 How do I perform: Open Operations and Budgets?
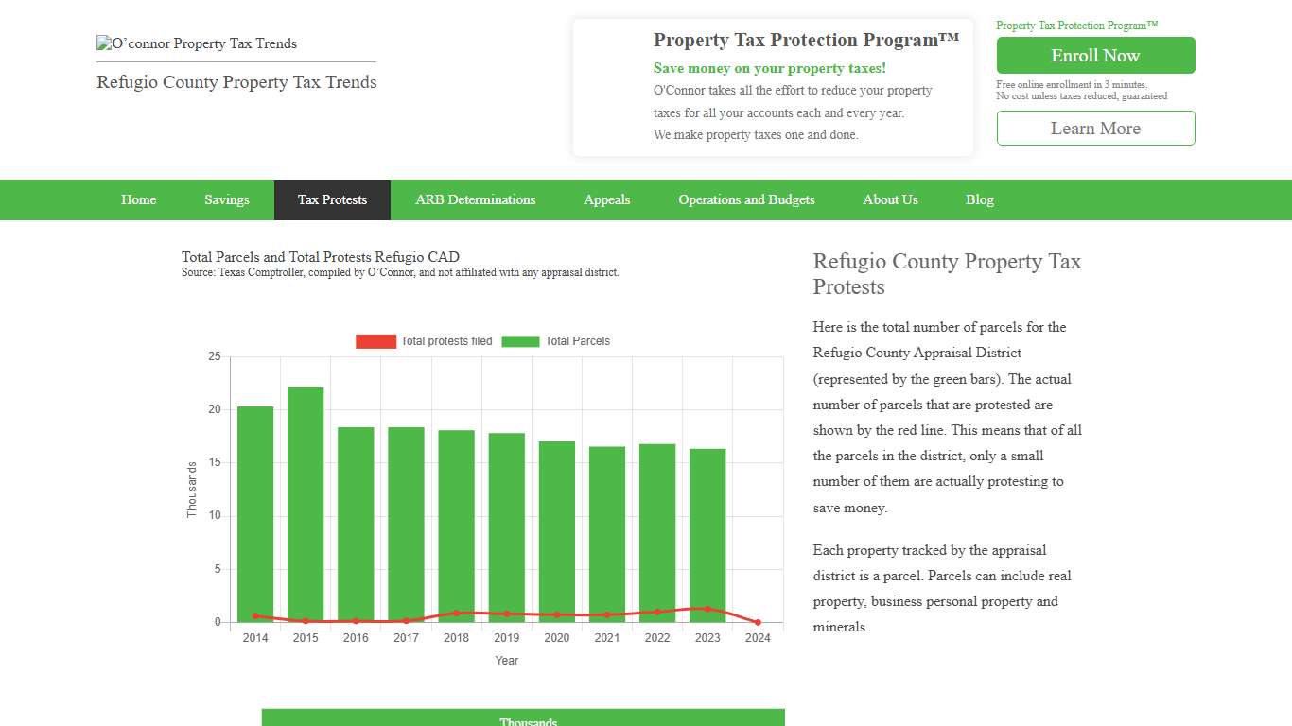coord(746,199)
